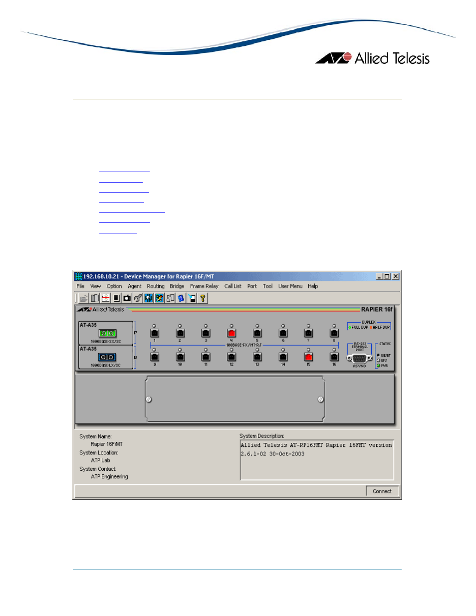Open the Tool menu
This screenshot has width=476, height=616.
[x=268, y=286]
